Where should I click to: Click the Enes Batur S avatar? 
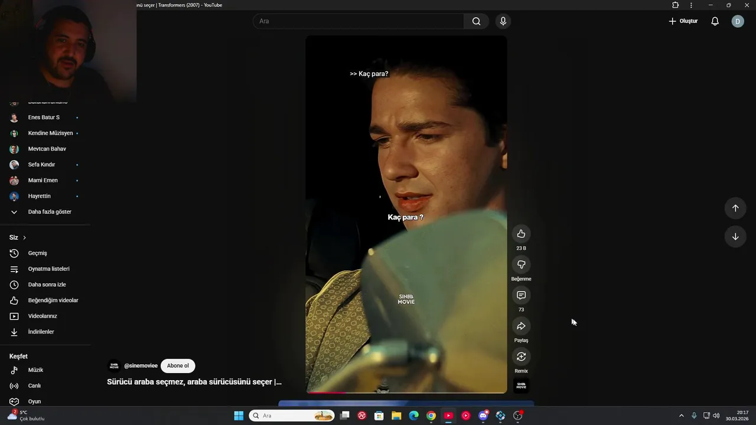pos(14,117)
